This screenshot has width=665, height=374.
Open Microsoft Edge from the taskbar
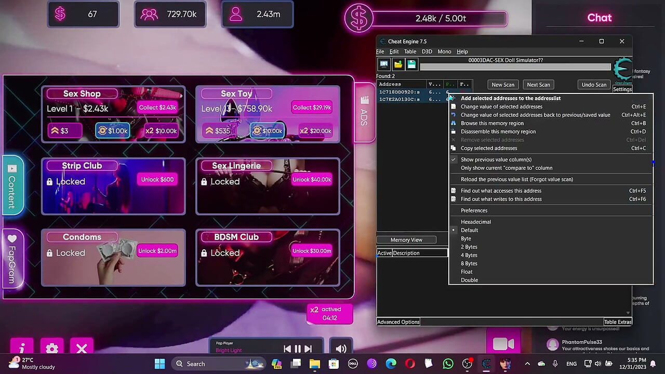coord(391,364)
